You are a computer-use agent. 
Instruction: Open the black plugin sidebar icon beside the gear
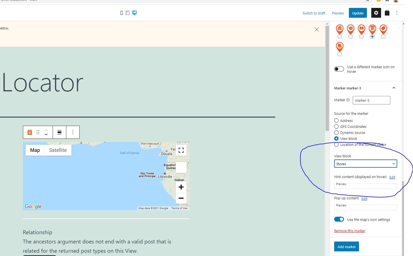tap(387, 13)
